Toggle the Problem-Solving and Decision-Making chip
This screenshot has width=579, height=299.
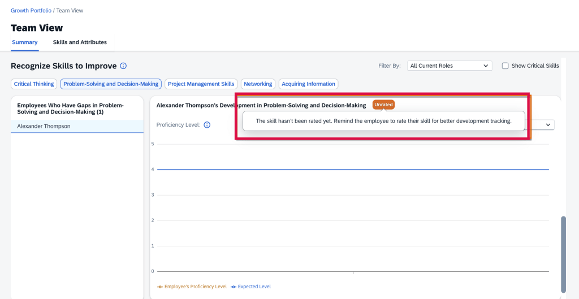tap(111, 84)
